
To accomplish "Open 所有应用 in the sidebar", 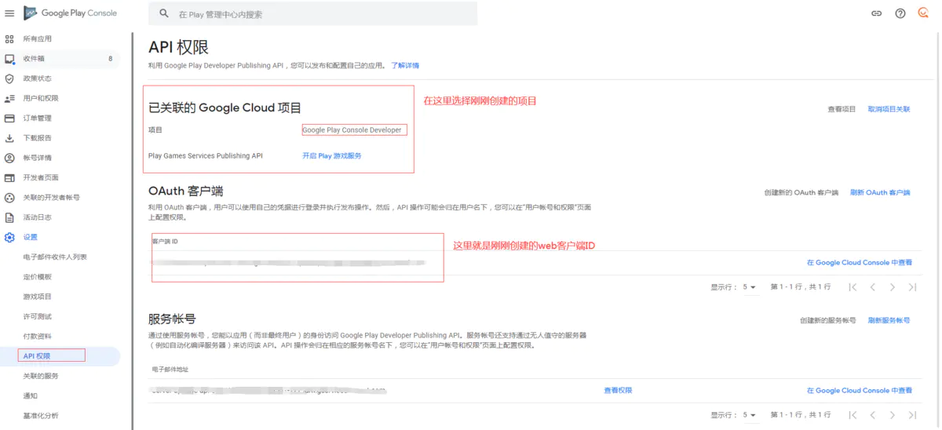I will [38, 38].
